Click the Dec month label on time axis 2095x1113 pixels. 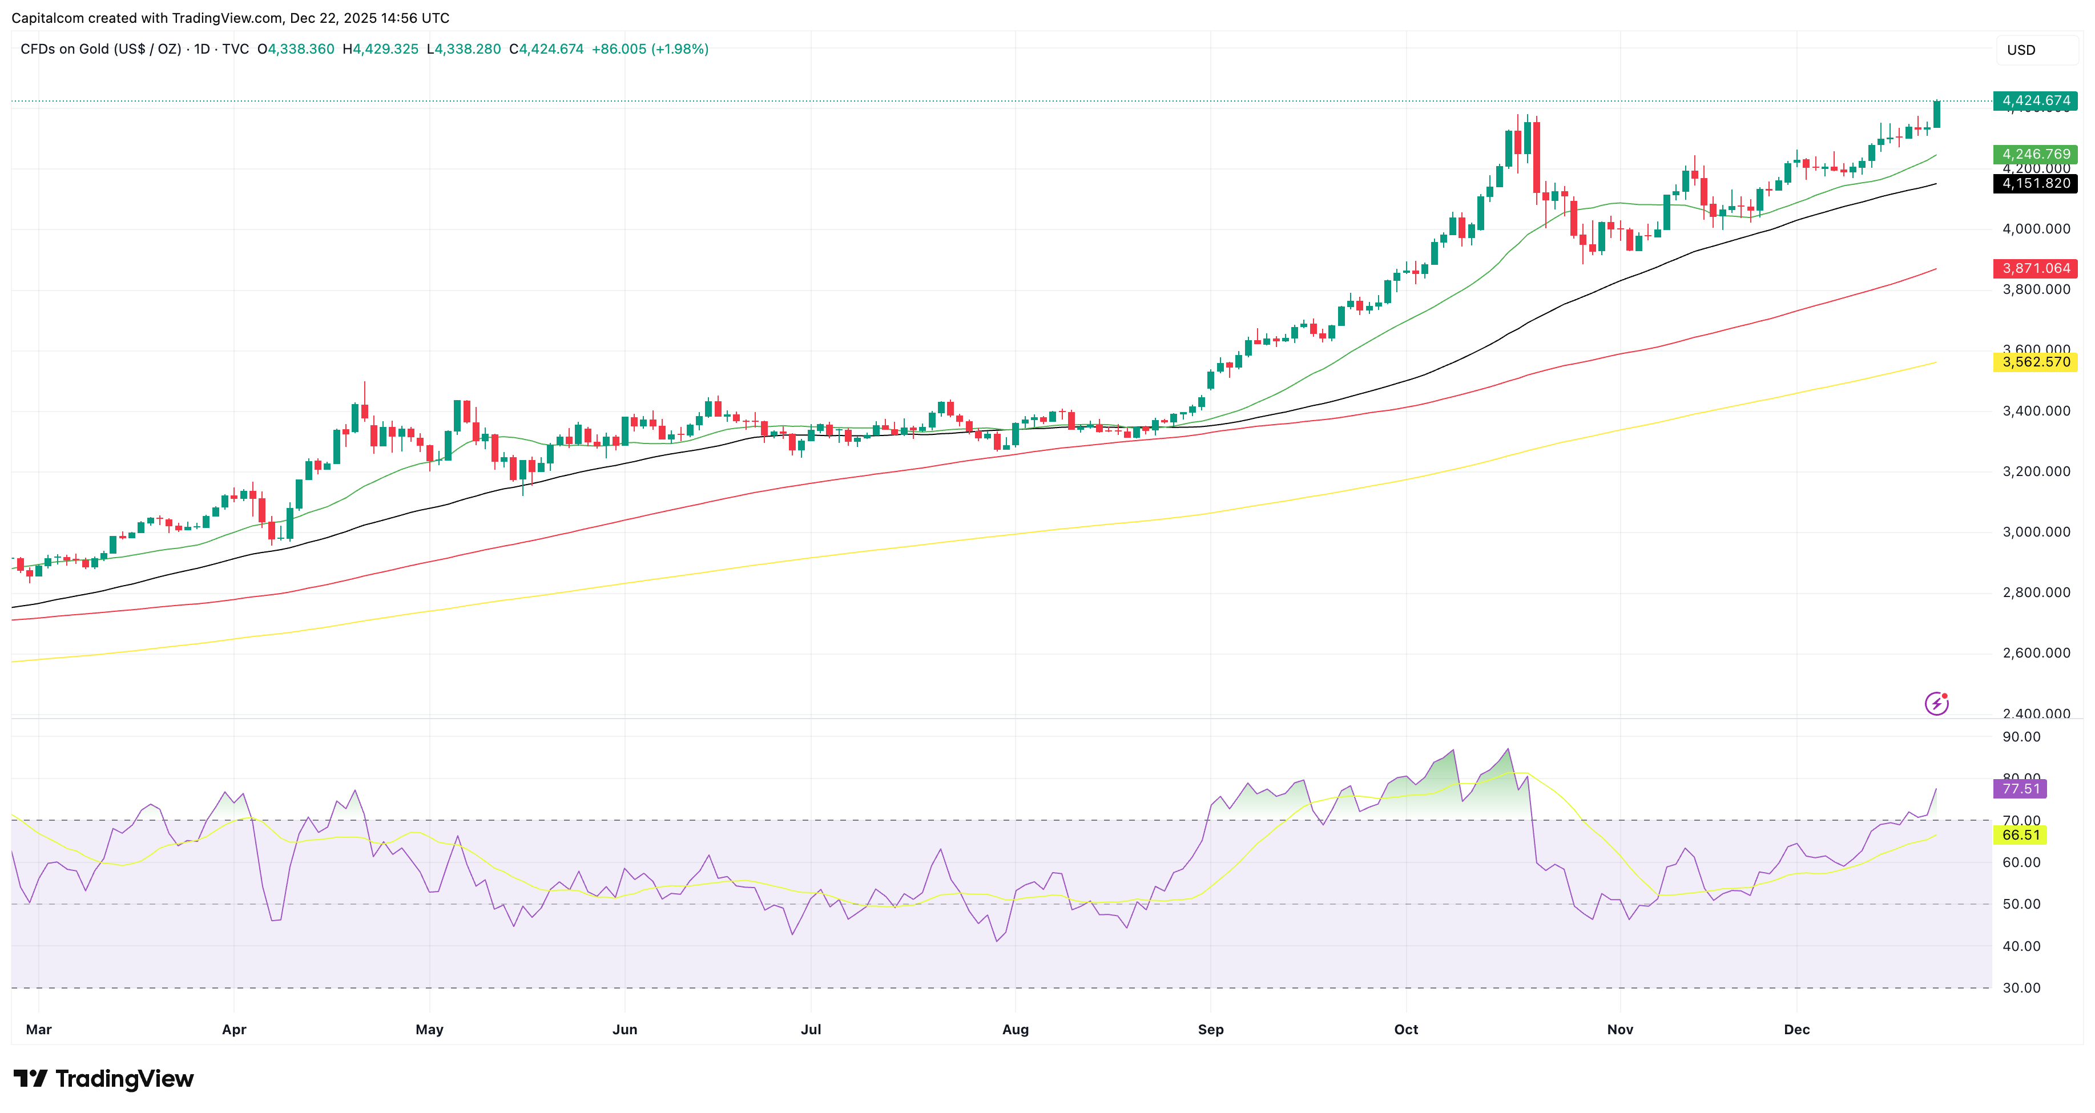(x=1796, y=1029)
